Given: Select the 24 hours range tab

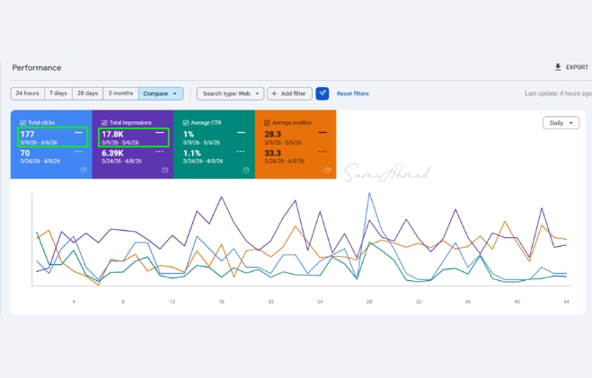Looking at the screenshot, I should click(x=28, y=93).
